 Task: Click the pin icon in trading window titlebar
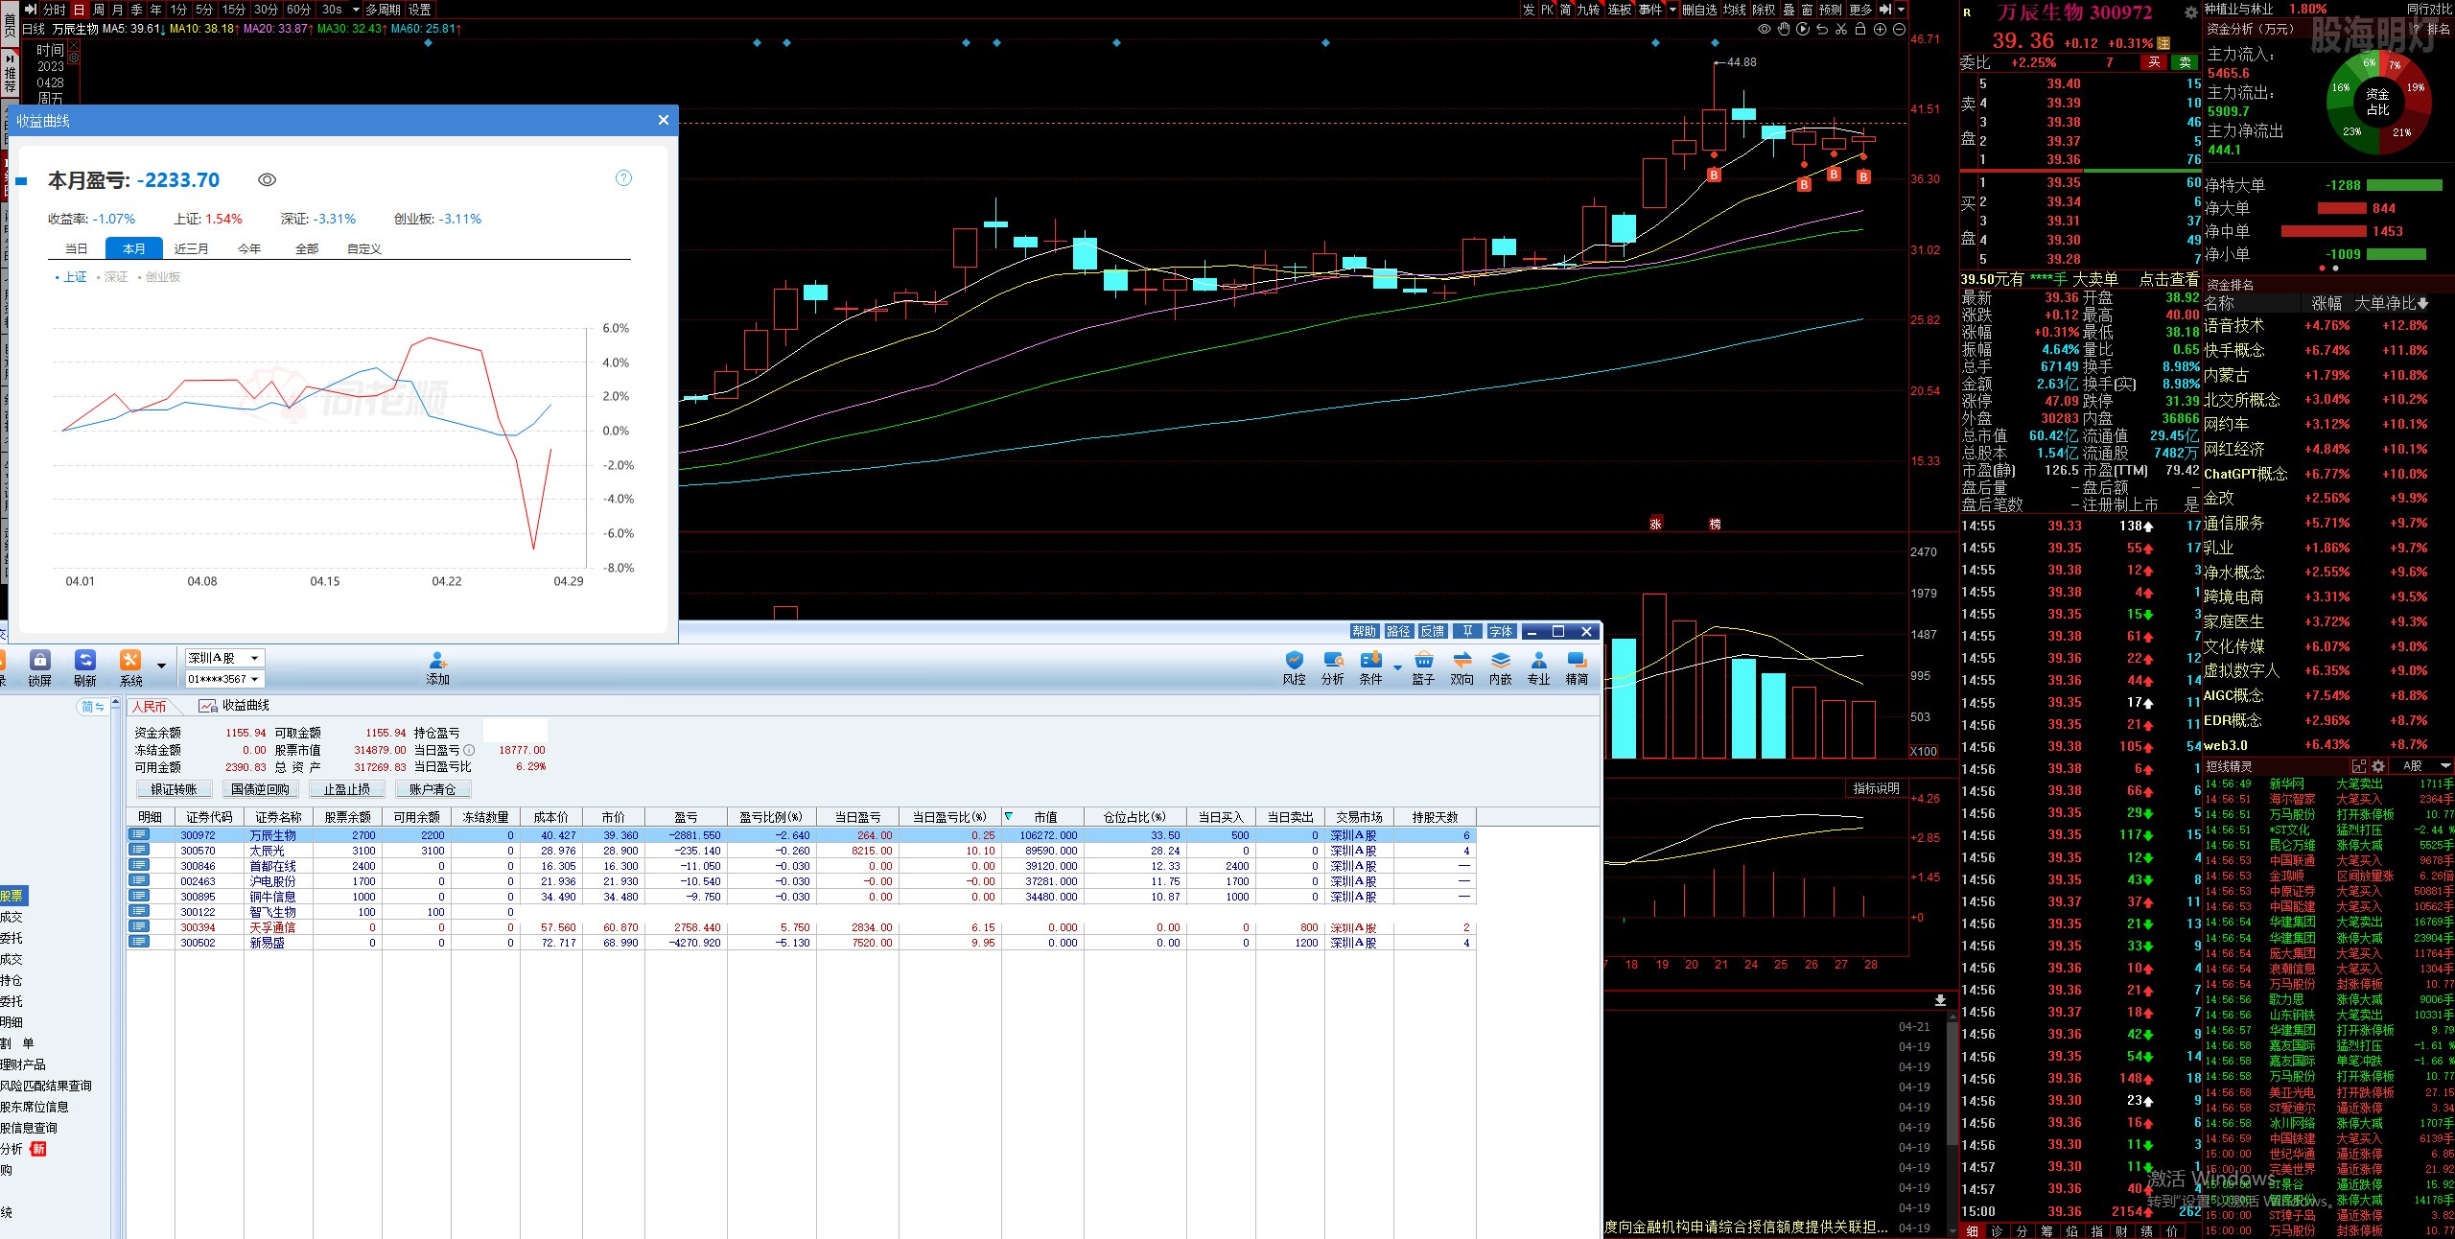click(x=1467, y=631)
